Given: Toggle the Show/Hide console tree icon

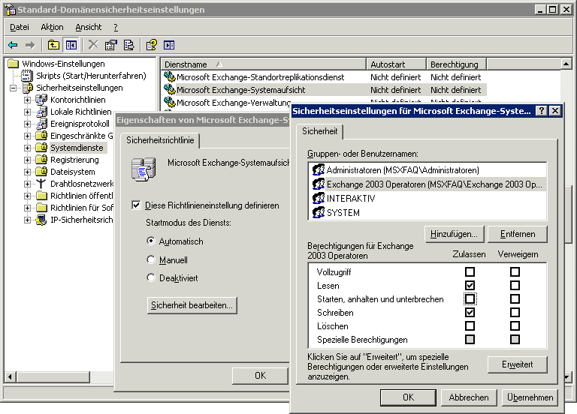Looking at the screenshot, I should click(x=71, y=45).
